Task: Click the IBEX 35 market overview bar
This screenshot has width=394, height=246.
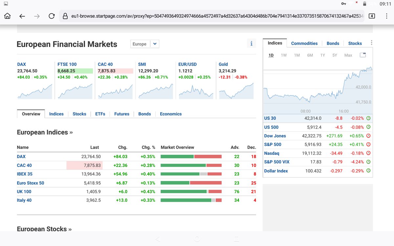Action: point(191,174)
